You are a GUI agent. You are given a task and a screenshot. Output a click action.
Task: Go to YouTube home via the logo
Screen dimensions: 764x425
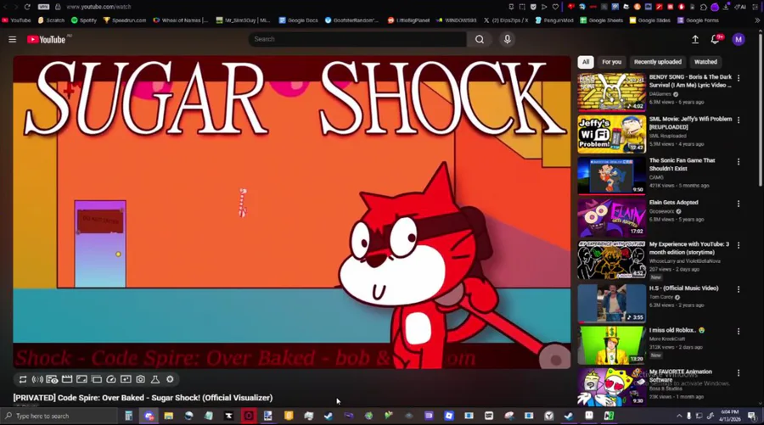tap(47, 39)
